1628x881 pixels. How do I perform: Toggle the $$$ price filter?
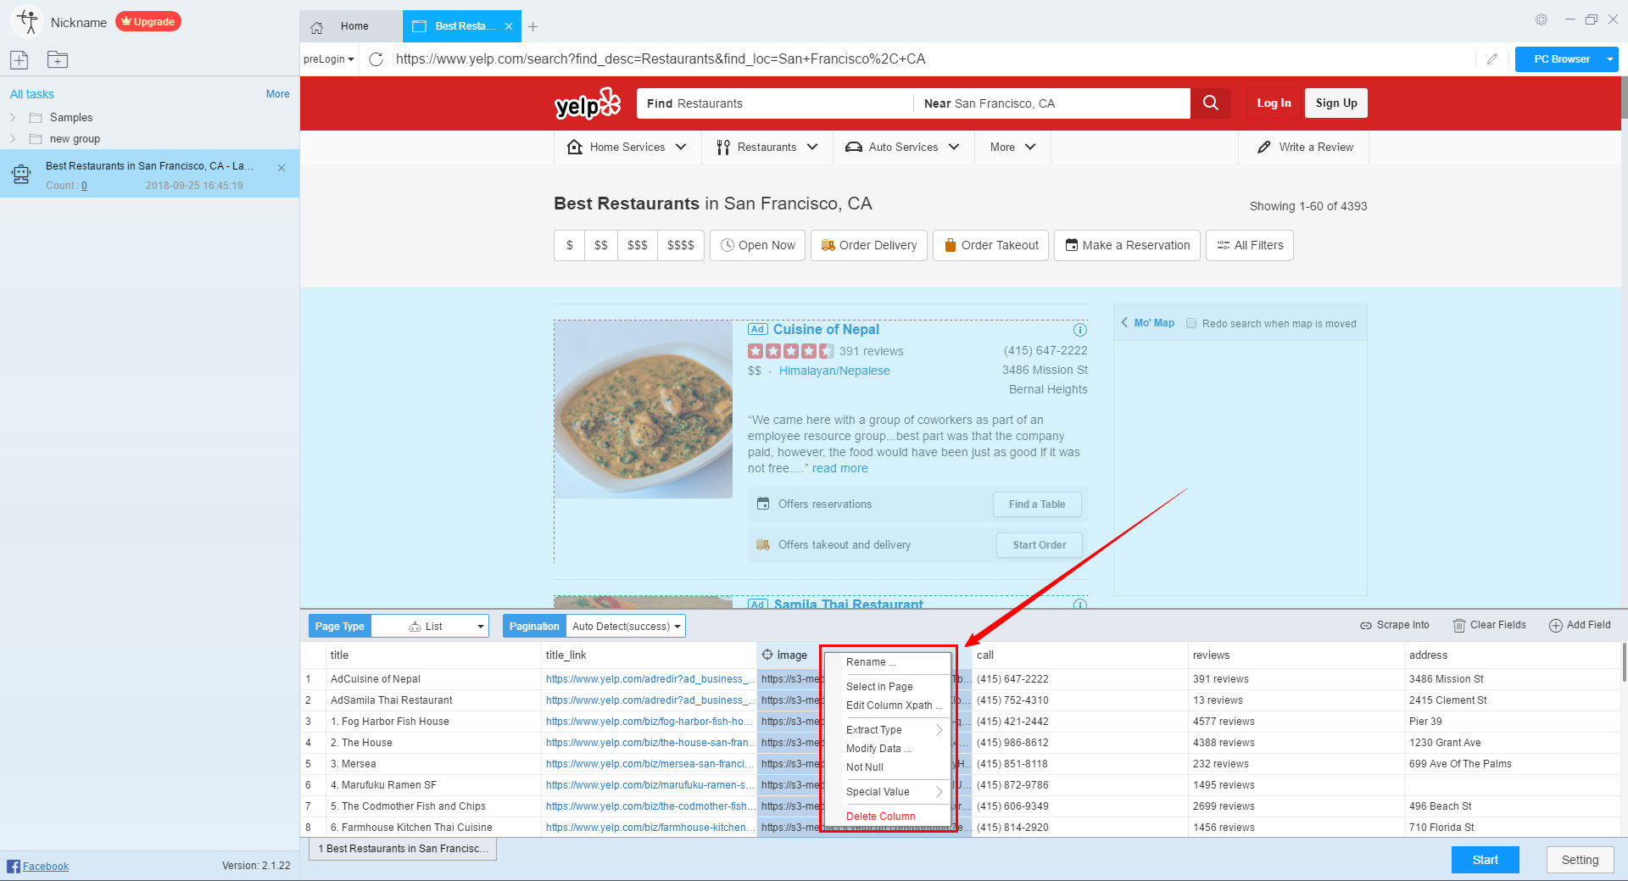(x=638, y=245)
